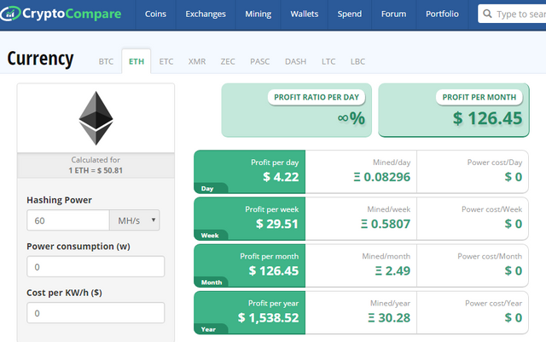The height and width of the screenshot is (342, 546).
Task: Go to the Forum section
Action: 393,14
